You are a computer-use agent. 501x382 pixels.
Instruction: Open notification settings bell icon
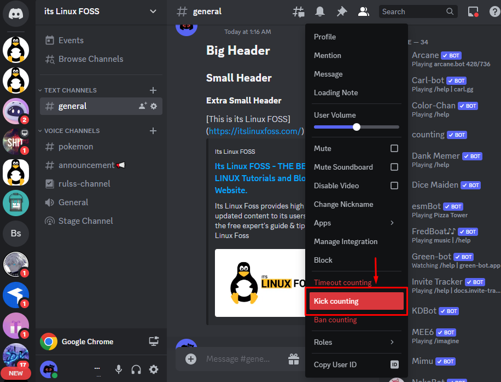[320, 12]
